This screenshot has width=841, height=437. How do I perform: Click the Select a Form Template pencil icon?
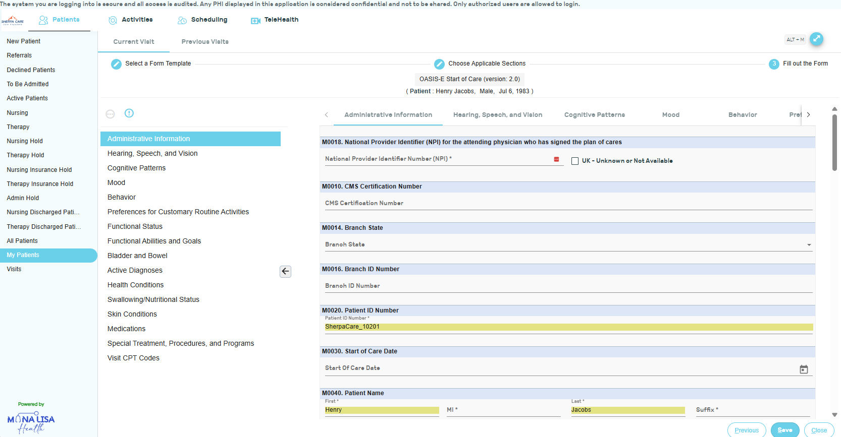[116, 64]
